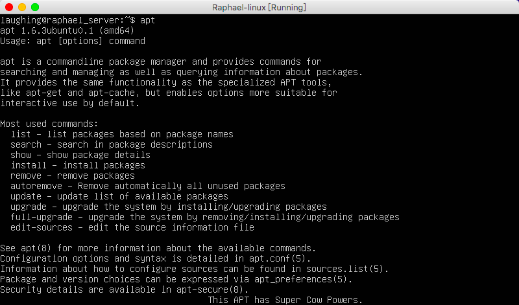Click the green maximize window button
Screen dimensions: 519x305
coord(34,7)
